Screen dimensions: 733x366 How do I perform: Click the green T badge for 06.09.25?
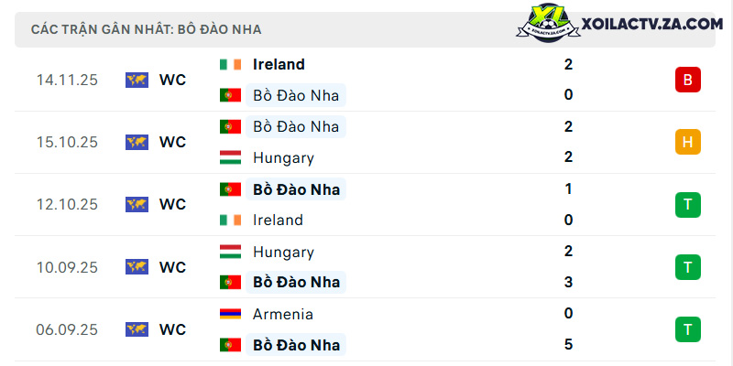tap(688, 329)
